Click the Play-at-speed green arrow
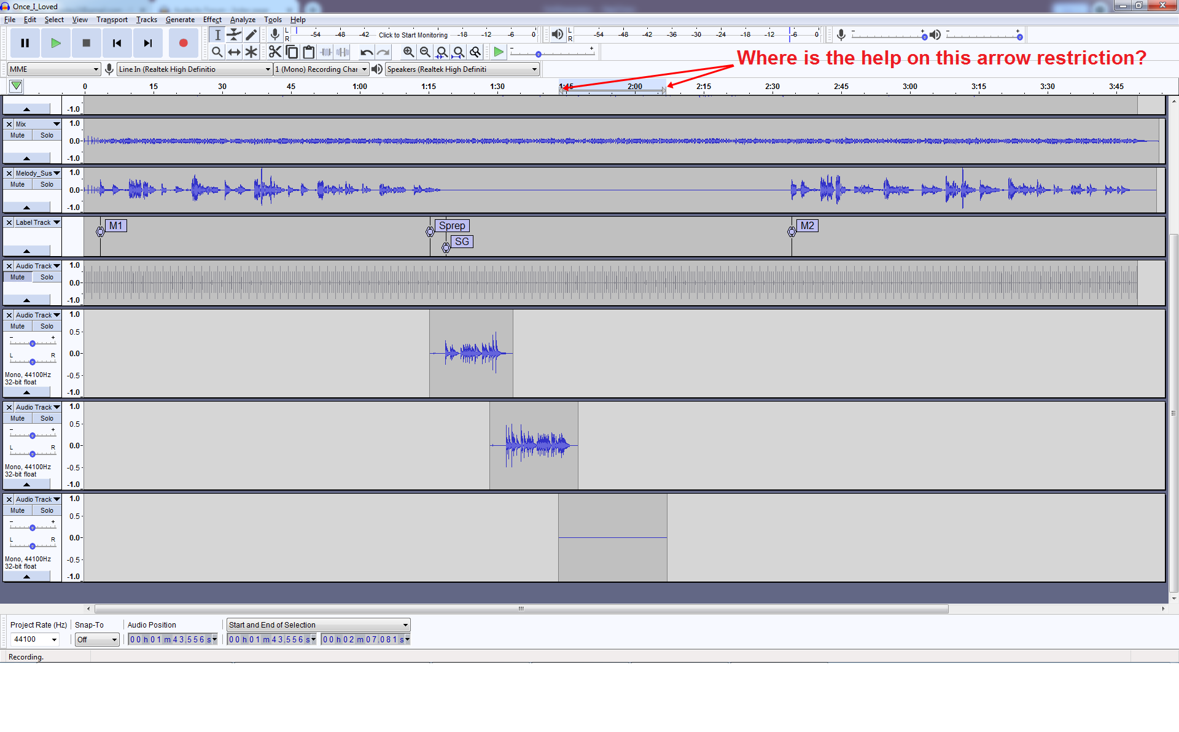Image resolution: width=1179 pixels, height=732 pixels. [x=499, y=52]
